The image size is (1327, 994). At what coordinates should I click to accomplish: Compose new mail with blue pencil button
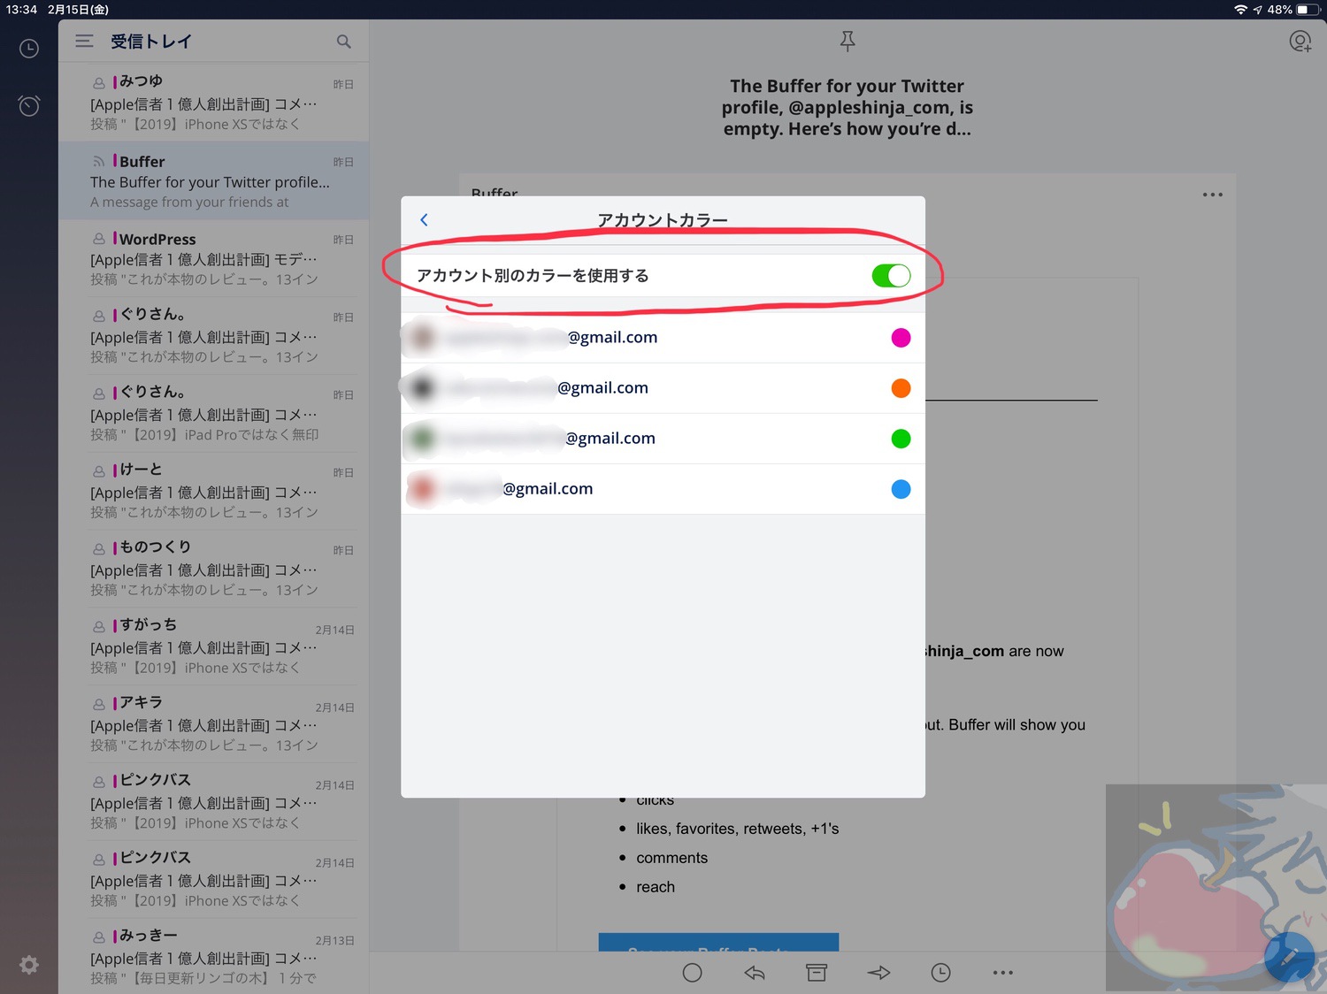coord(1289,957)
